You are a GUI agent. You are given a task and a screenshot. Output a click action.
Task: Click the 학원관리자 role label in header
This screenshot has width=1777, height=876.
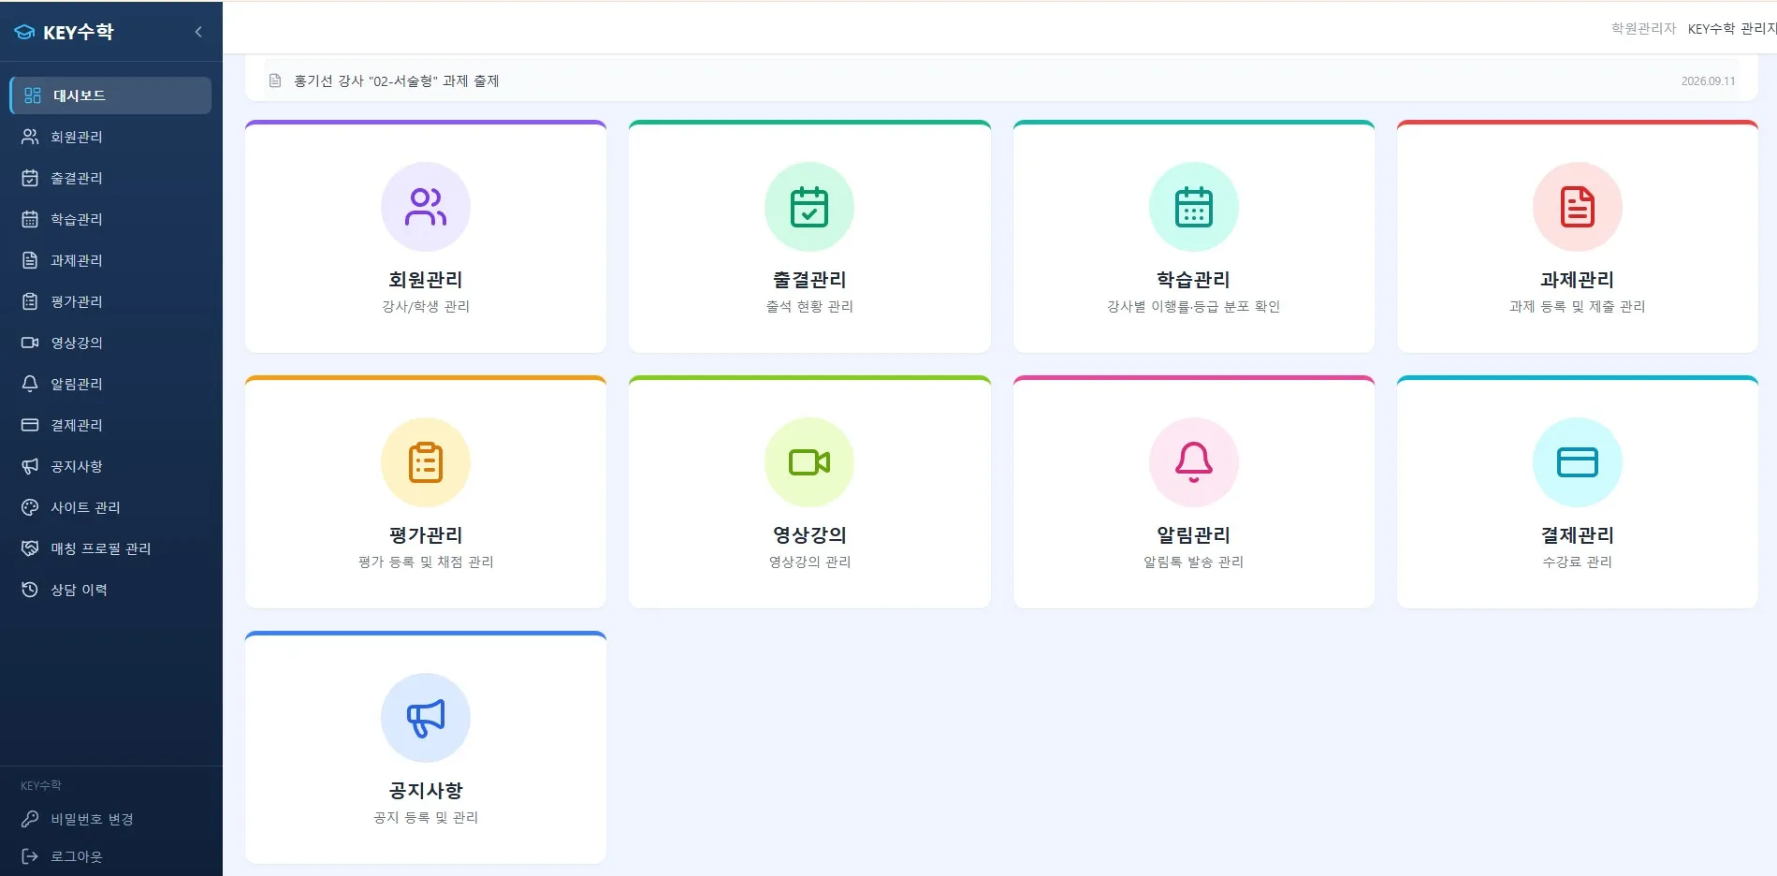1643,29
